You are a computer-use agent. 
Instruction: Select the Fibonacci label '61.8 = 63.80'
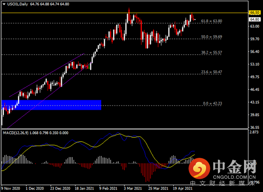coord(212,21)
